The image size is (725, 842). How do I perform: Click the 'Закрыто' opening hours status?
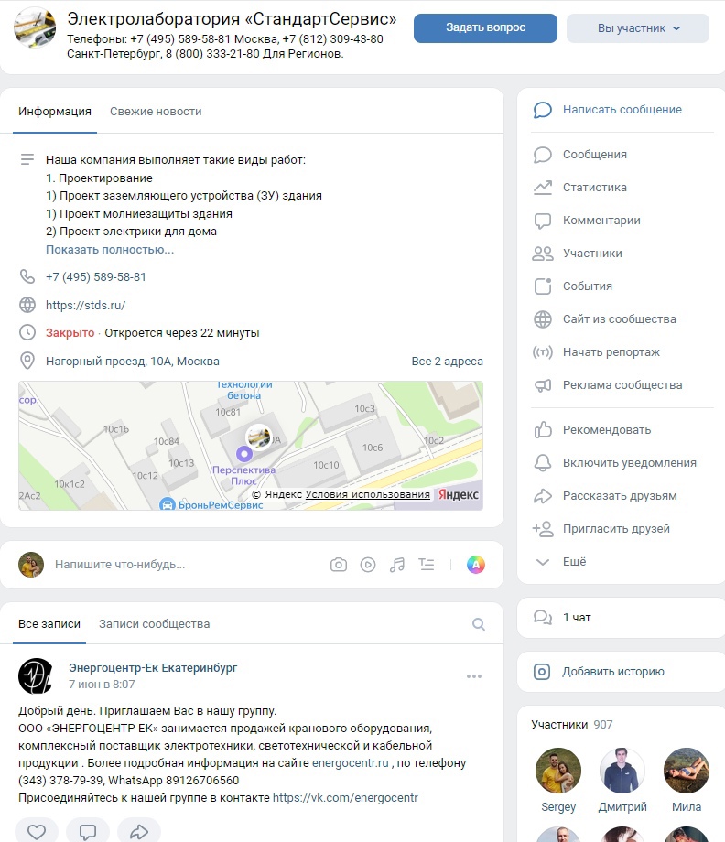(70, 333)
